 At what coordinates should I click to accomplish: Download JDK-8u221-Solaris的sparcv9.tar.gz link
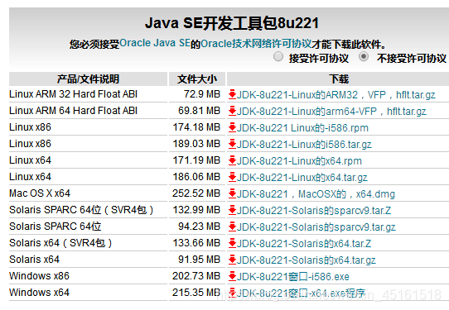pos(316,227)
